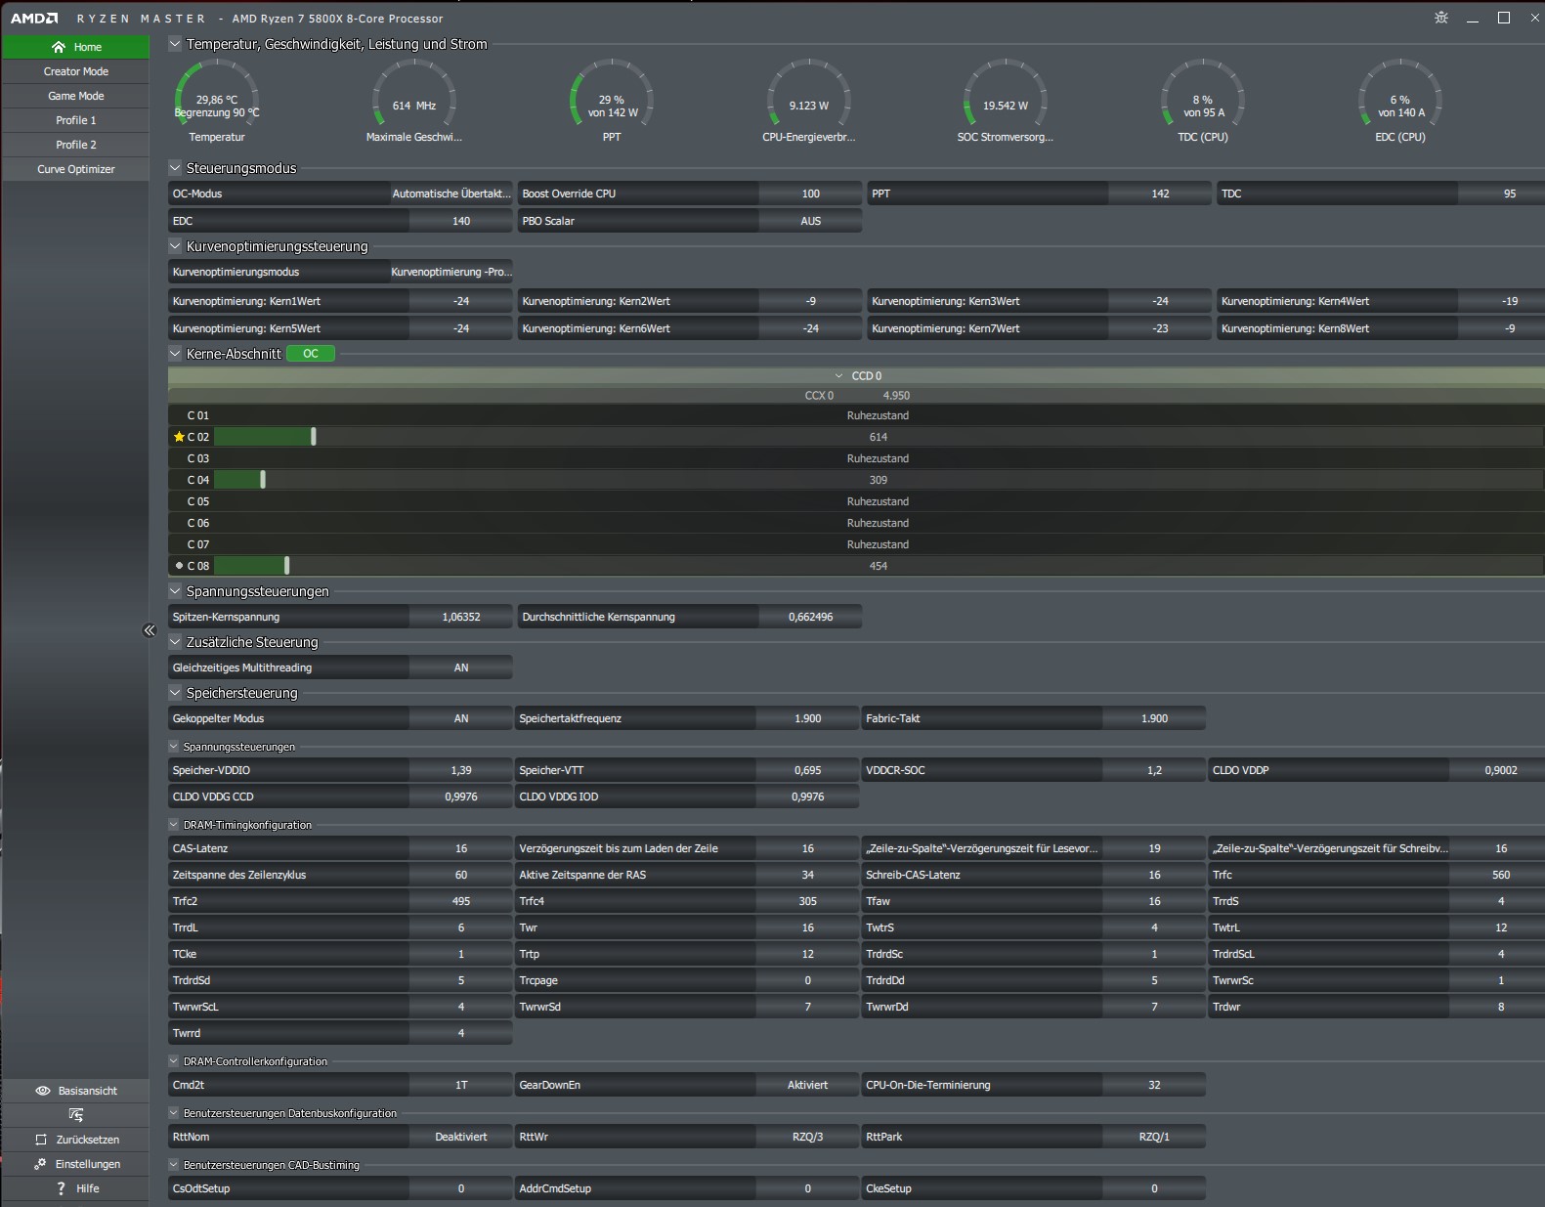Switch to Basisansicht with the eye icon

coord(76,1091)
